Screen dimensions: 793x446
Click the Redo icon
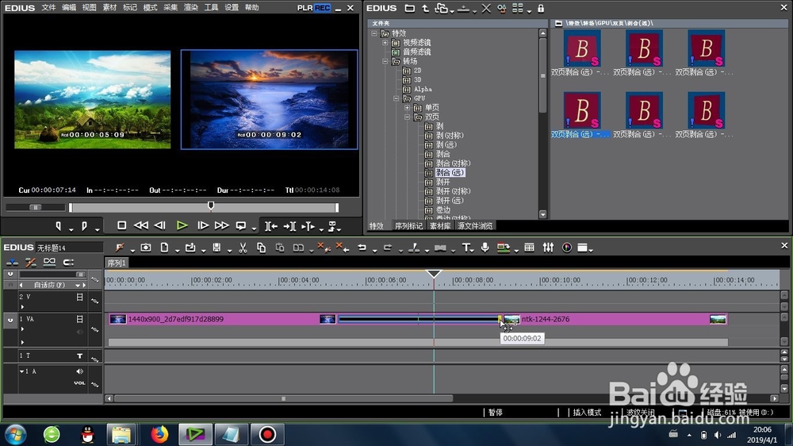pyautogui.click(x=388, y=248)
